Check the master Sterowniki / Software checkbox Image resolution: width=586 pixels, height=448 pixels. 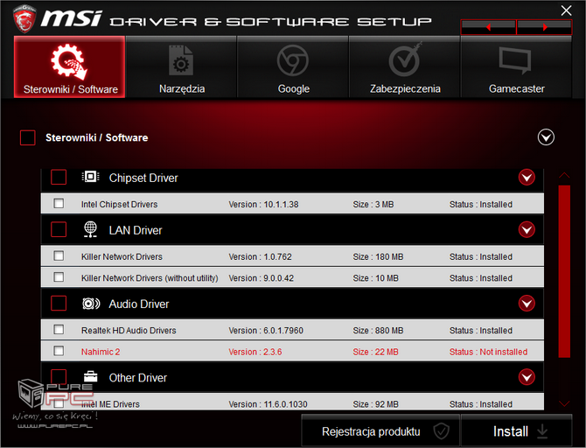click(28, 137)
